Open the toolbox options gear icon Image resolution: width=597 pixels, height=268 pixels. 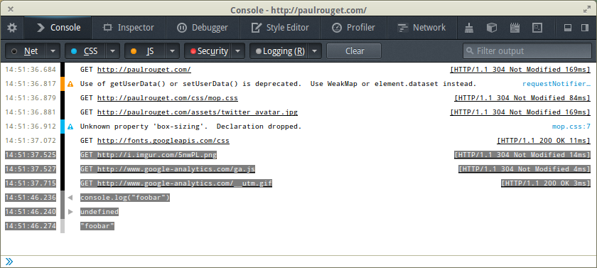12,28
